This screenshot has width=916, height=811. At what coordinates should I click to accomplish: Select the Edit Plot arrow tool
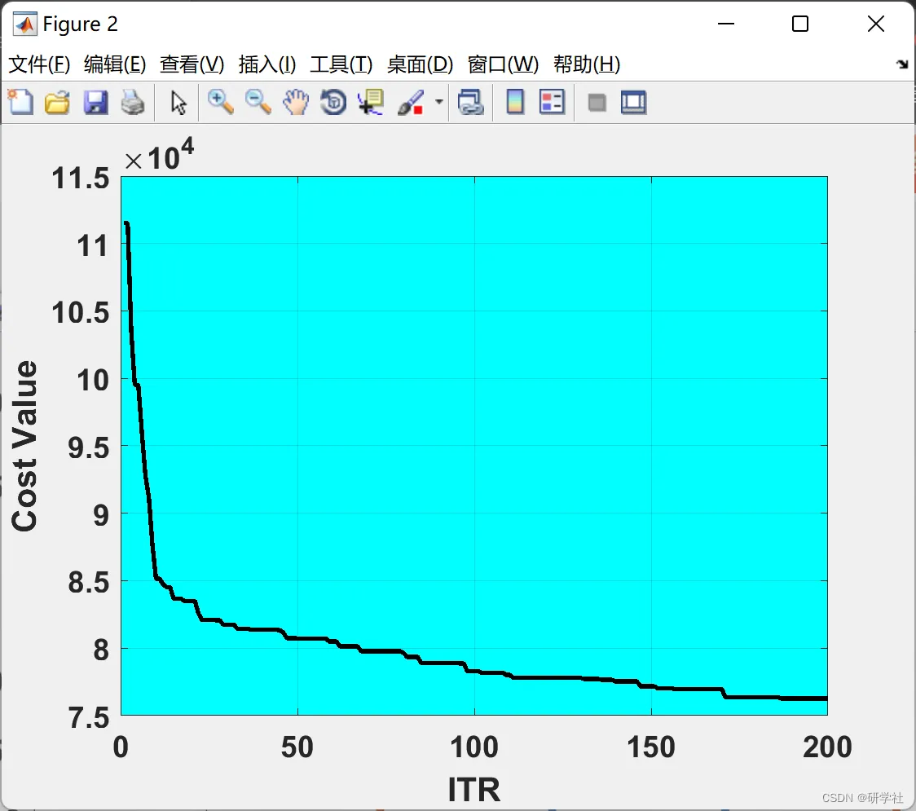point(178,103)
